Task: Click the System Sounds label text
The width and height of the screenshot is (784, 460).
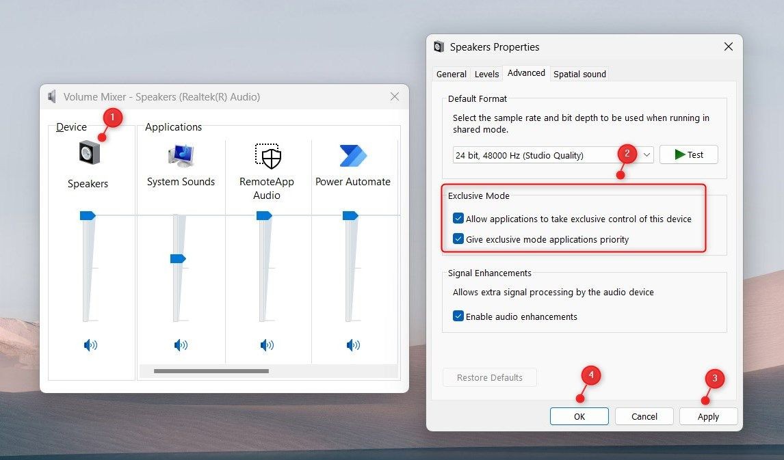Action: [181, 182]
